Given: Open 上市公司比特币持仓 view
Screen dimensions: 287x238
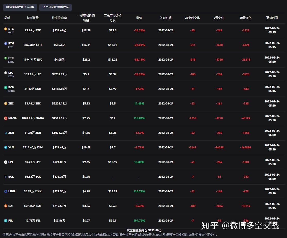Looking at the screenshot, I should (55, 7).
